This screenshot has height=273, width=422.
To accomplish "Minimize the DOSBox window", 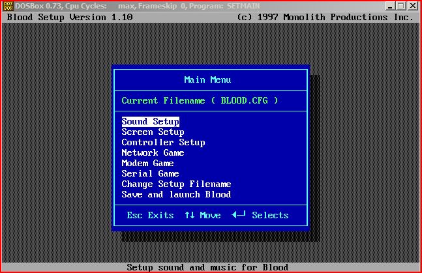I will (x=390, y=6).
